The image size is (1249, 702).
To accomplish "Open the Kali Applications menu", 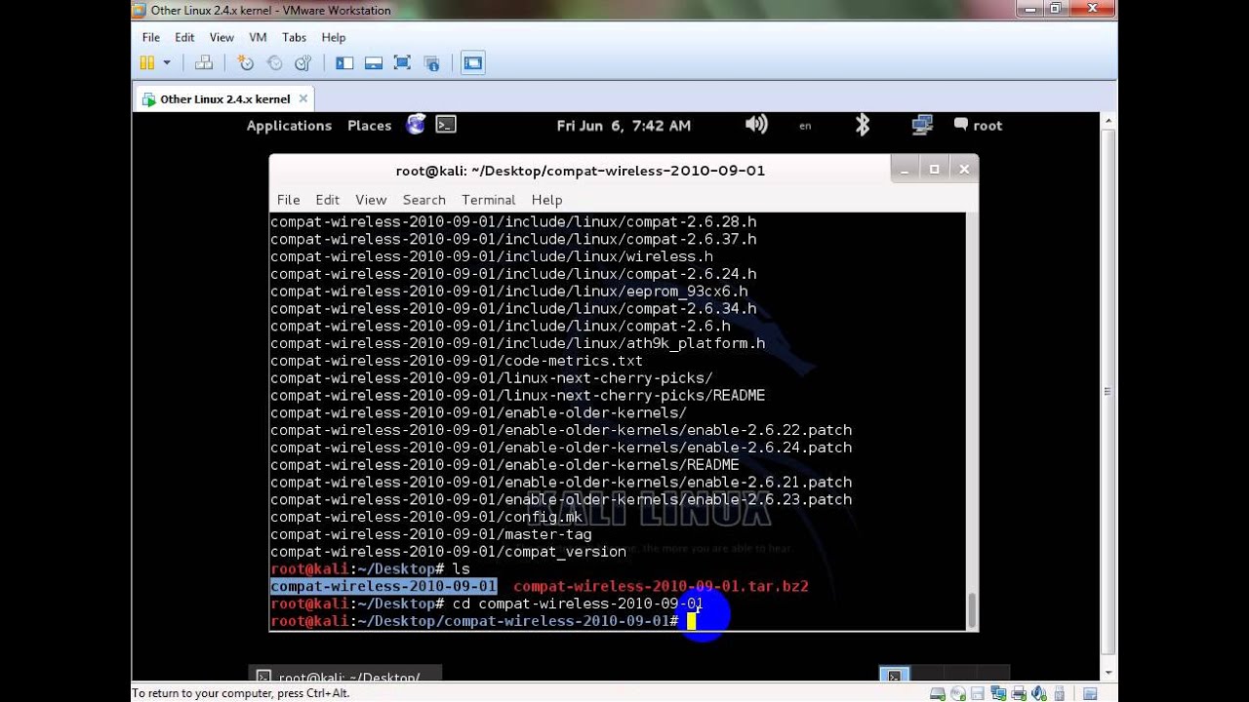I will tap(289, 125).
